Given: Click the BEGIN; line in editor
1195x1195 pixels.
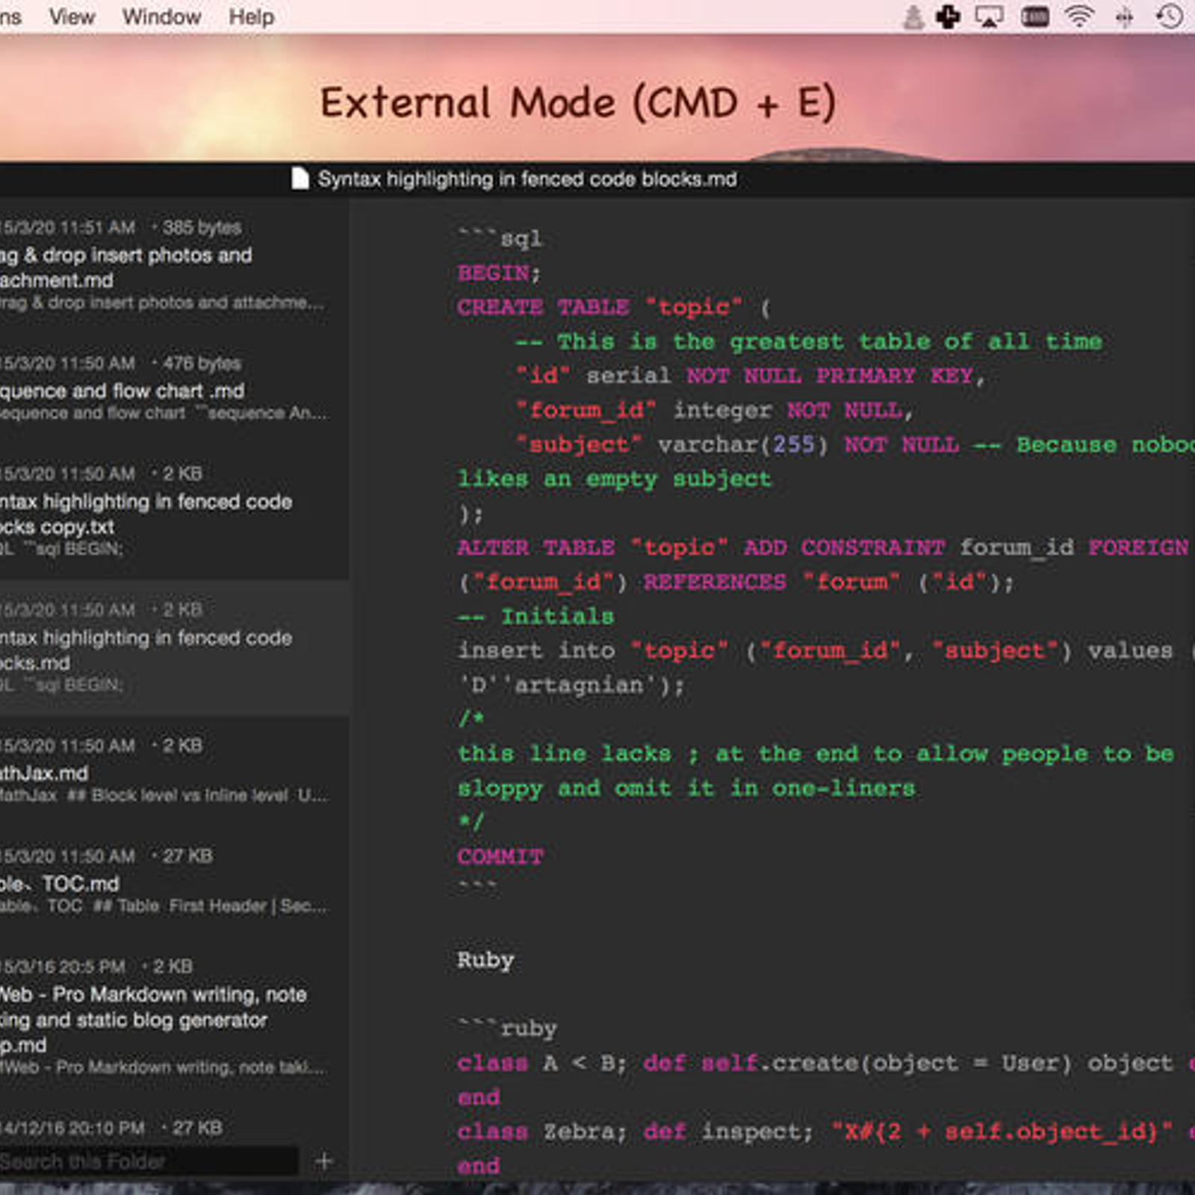Looking at the screenshot, I should coord(499,273).
